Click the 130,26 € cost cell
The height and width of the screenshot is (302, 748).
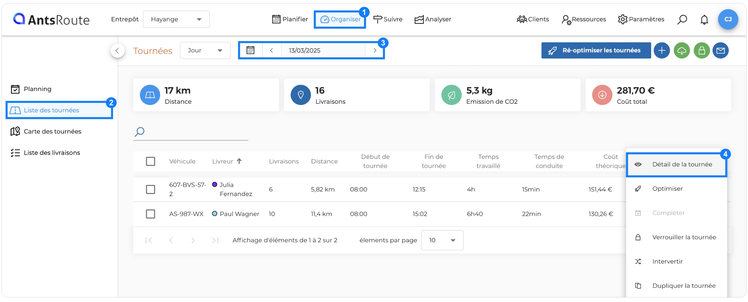pyautogui.click(x=601, y=214)
